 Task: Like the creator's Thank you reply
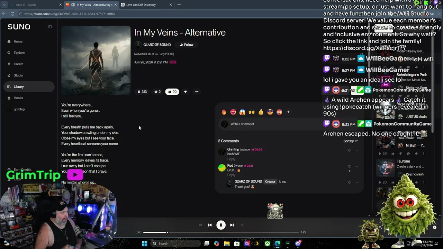tap(349, 182)
